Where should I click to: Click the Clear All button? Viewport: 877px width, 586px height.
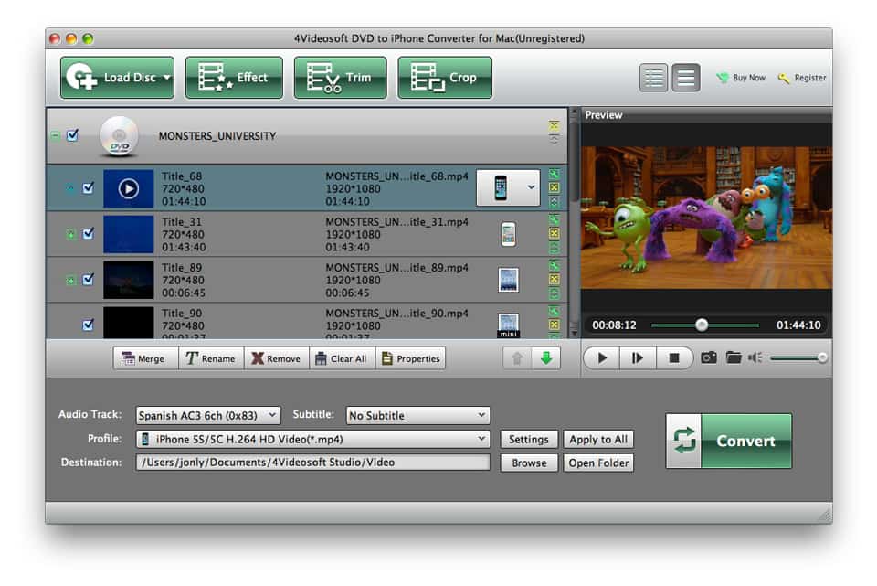coord(343,358)
